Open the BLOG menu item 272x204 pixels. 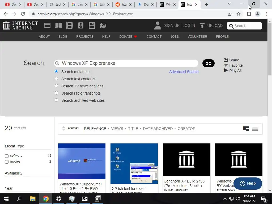point(63,37)
